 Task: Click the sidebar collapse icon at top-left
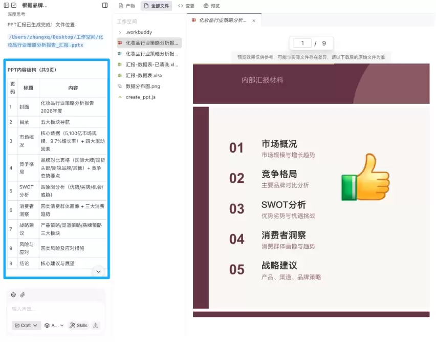(x=6, y=5)
